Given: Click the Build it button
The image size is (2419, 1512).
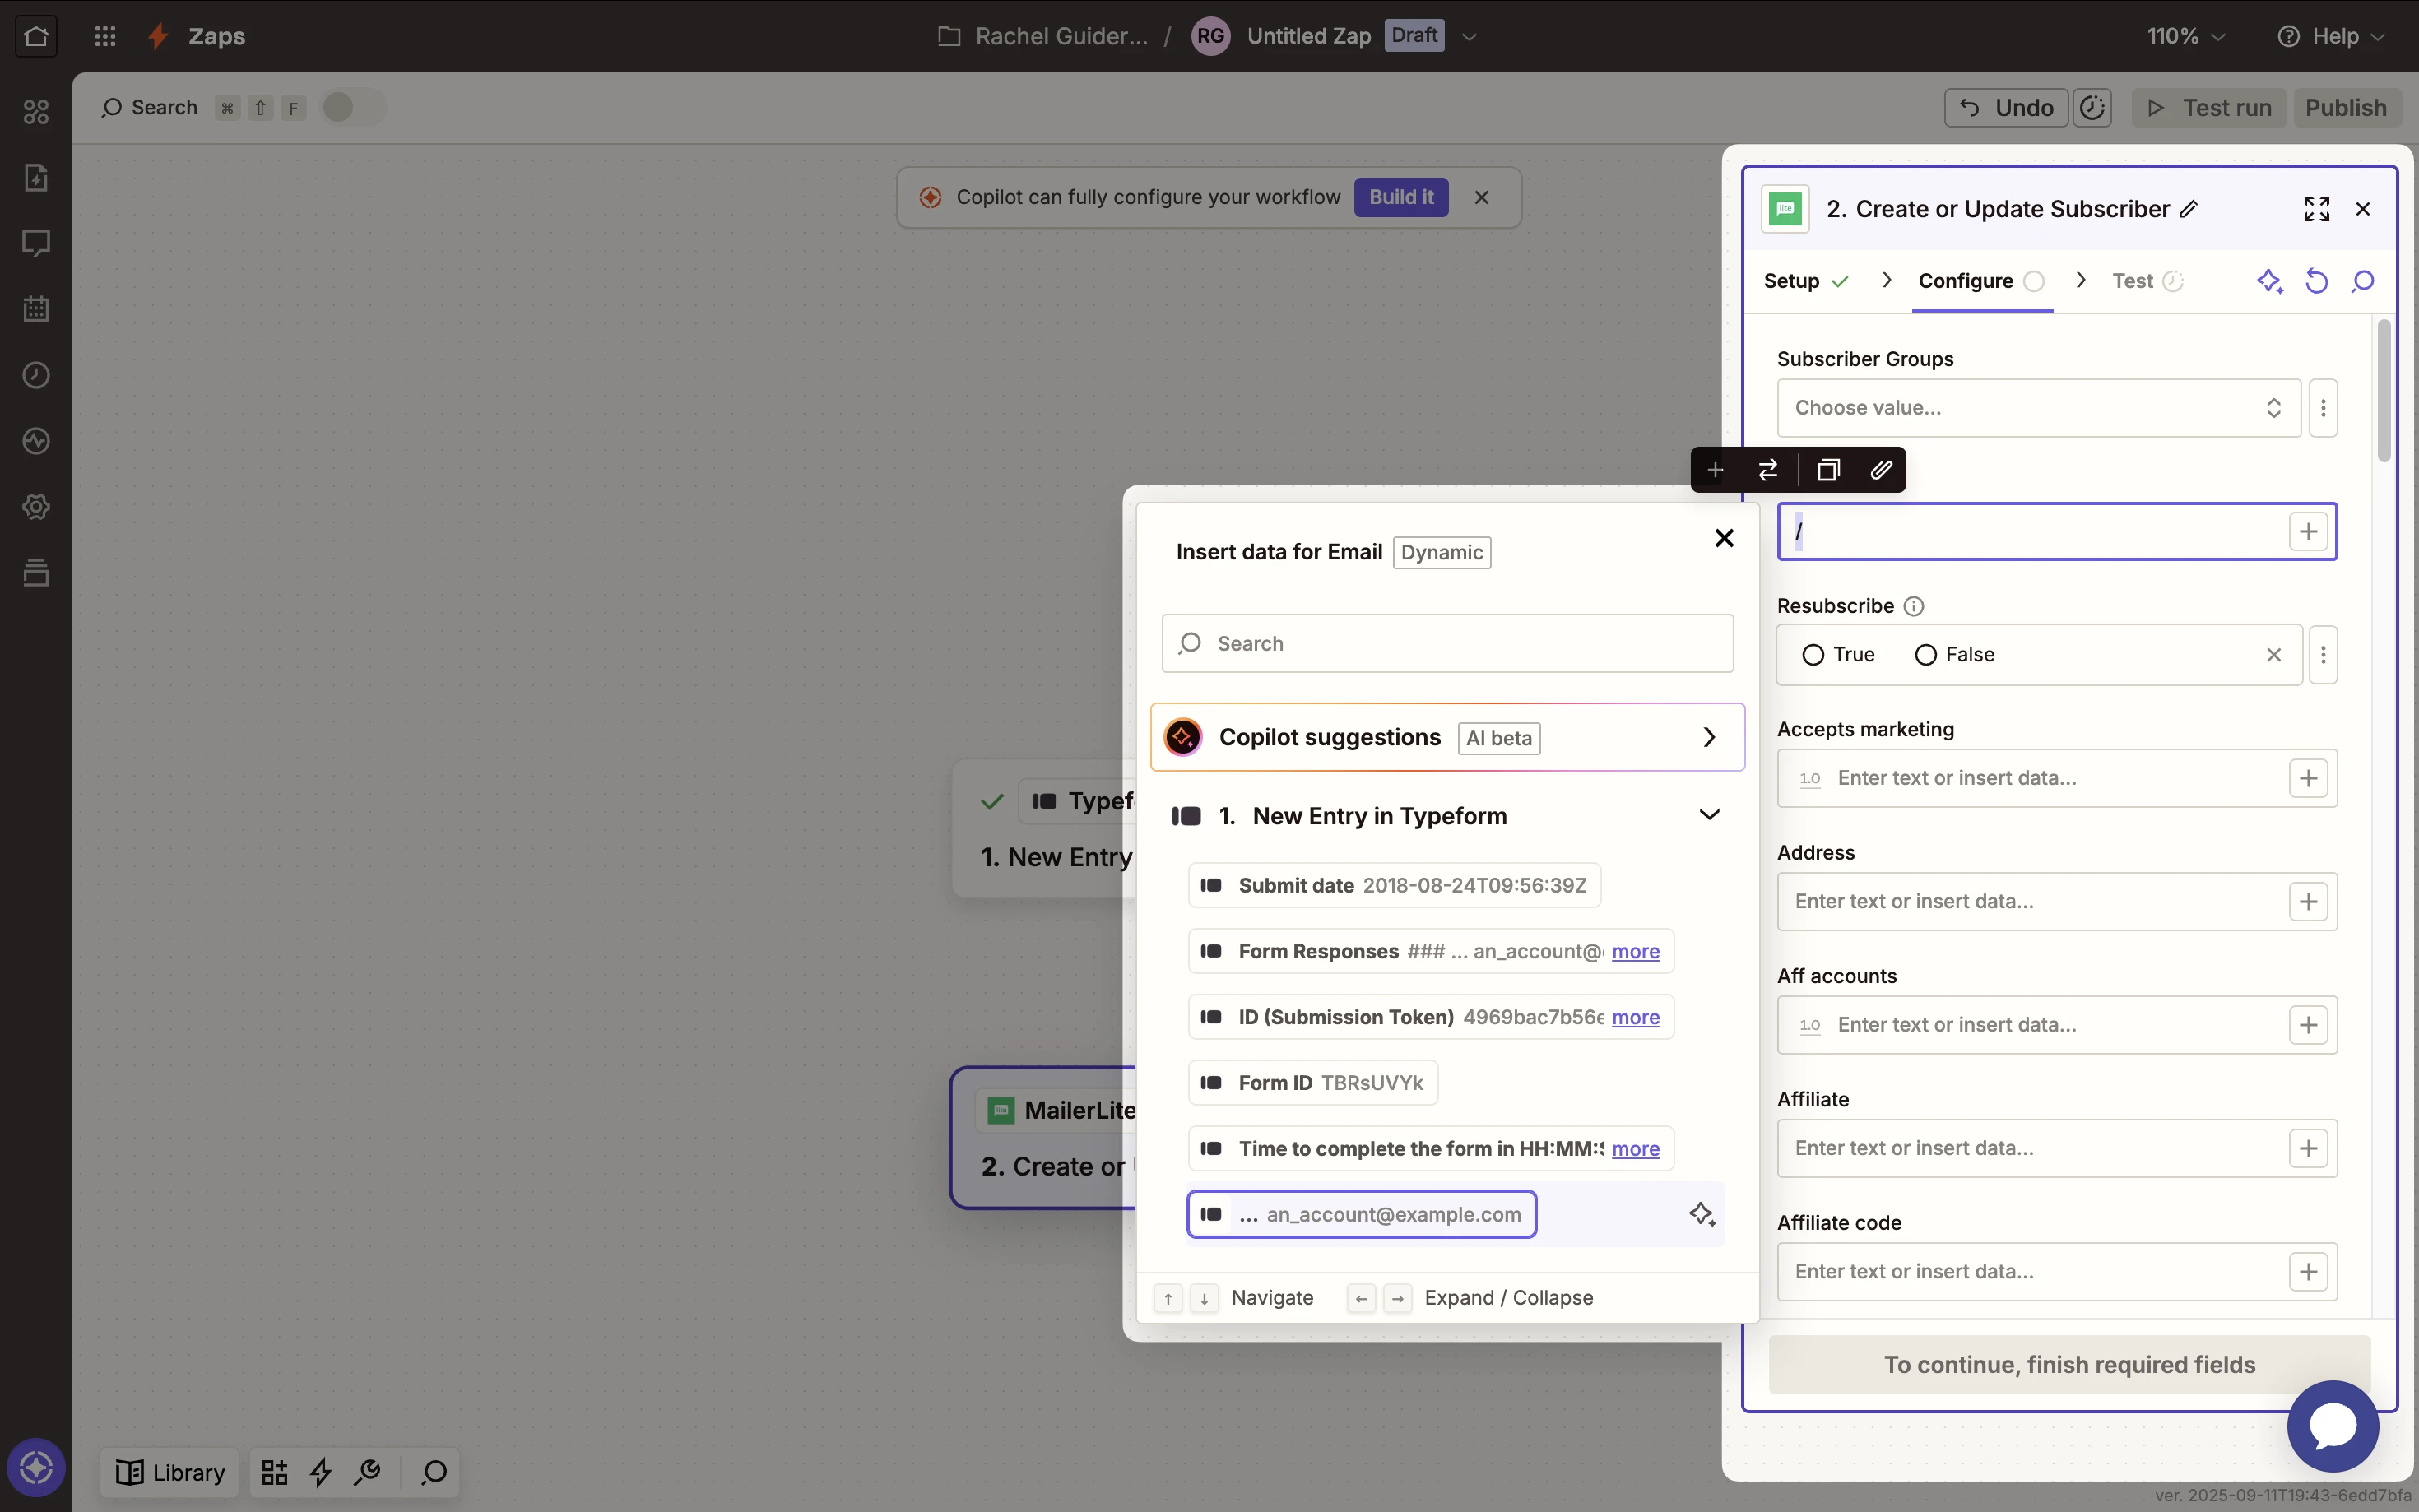Looking at the screenshot, I should [x=1401, y=197].
